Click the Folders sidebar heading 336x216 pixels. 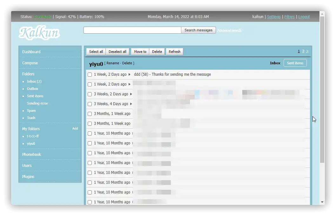28,74
